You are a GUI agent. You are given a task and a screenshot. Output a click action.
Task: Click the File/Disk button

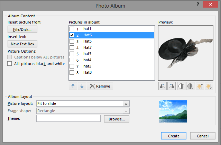point(22,29)
